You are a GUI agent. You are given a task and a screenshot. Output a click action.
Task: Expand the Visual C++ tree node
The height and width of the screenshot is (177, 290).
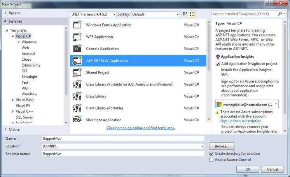click(x=13, y=112)
